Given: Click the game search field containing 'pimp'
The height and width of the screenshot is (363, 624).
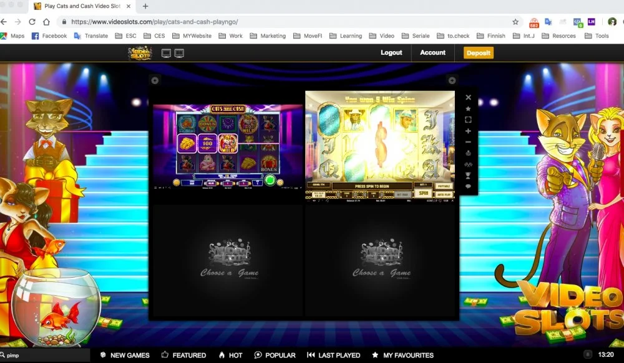Looking at the screenshot, I should point(44,355).
